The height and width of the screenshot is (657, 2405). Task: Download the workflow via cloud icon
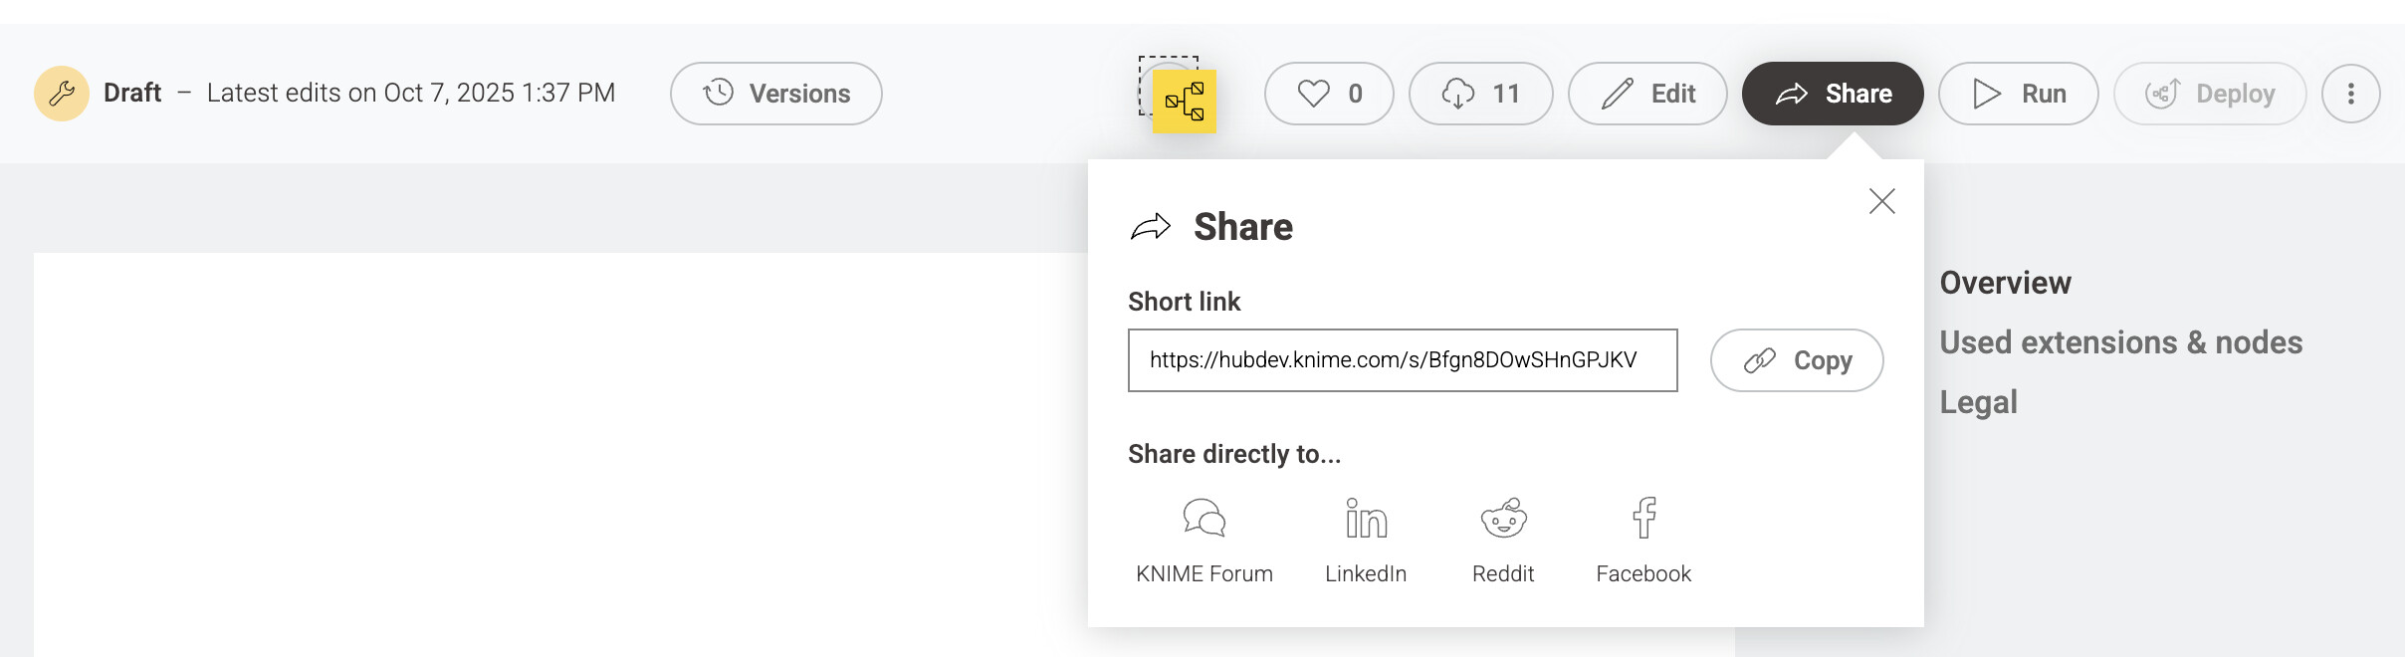[x=1480, y=94]
